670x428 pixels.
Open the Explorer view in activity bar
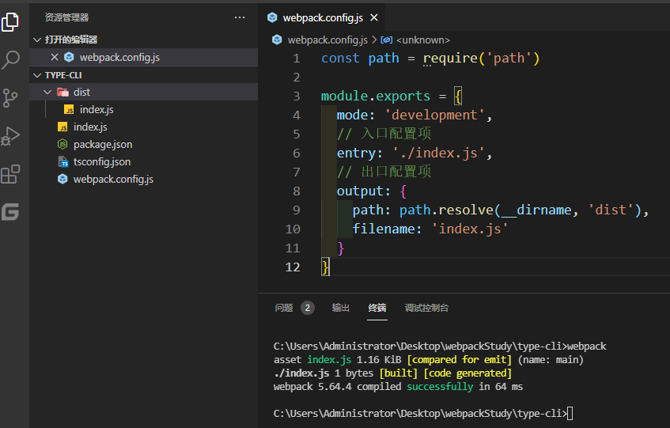[x=10, y=22]
